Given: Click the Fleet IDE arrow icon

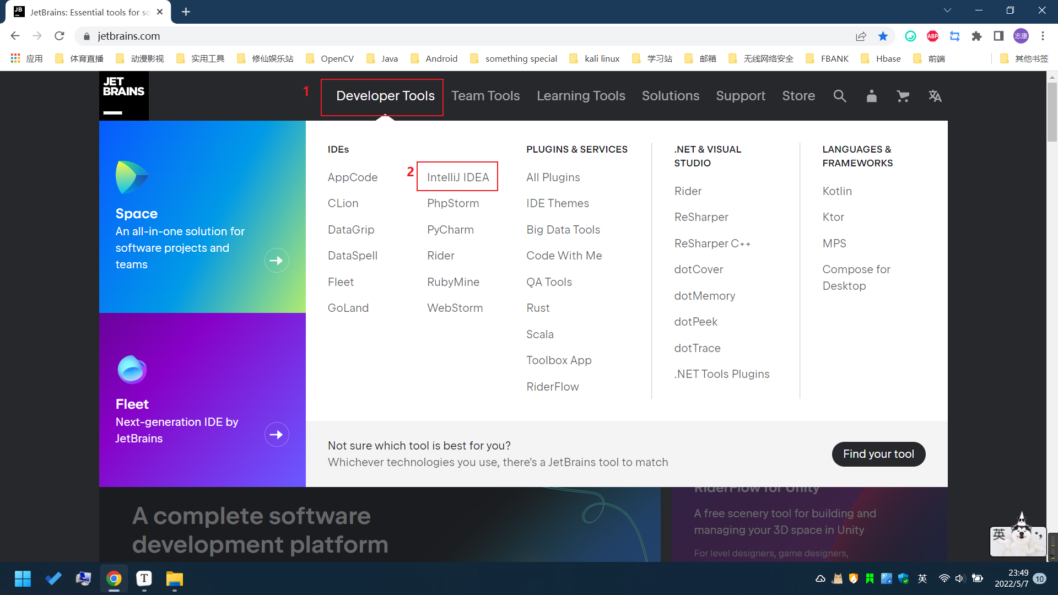Looking at the screenshot, I should [276, 434].
